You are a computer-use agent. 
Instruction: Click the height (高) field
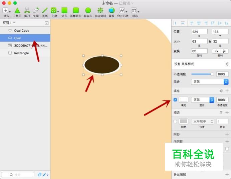coord(220,41)
